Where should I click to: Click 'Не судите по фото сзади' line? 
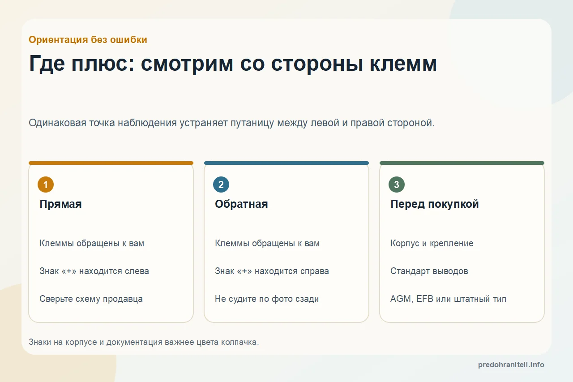tap(267, 299)
